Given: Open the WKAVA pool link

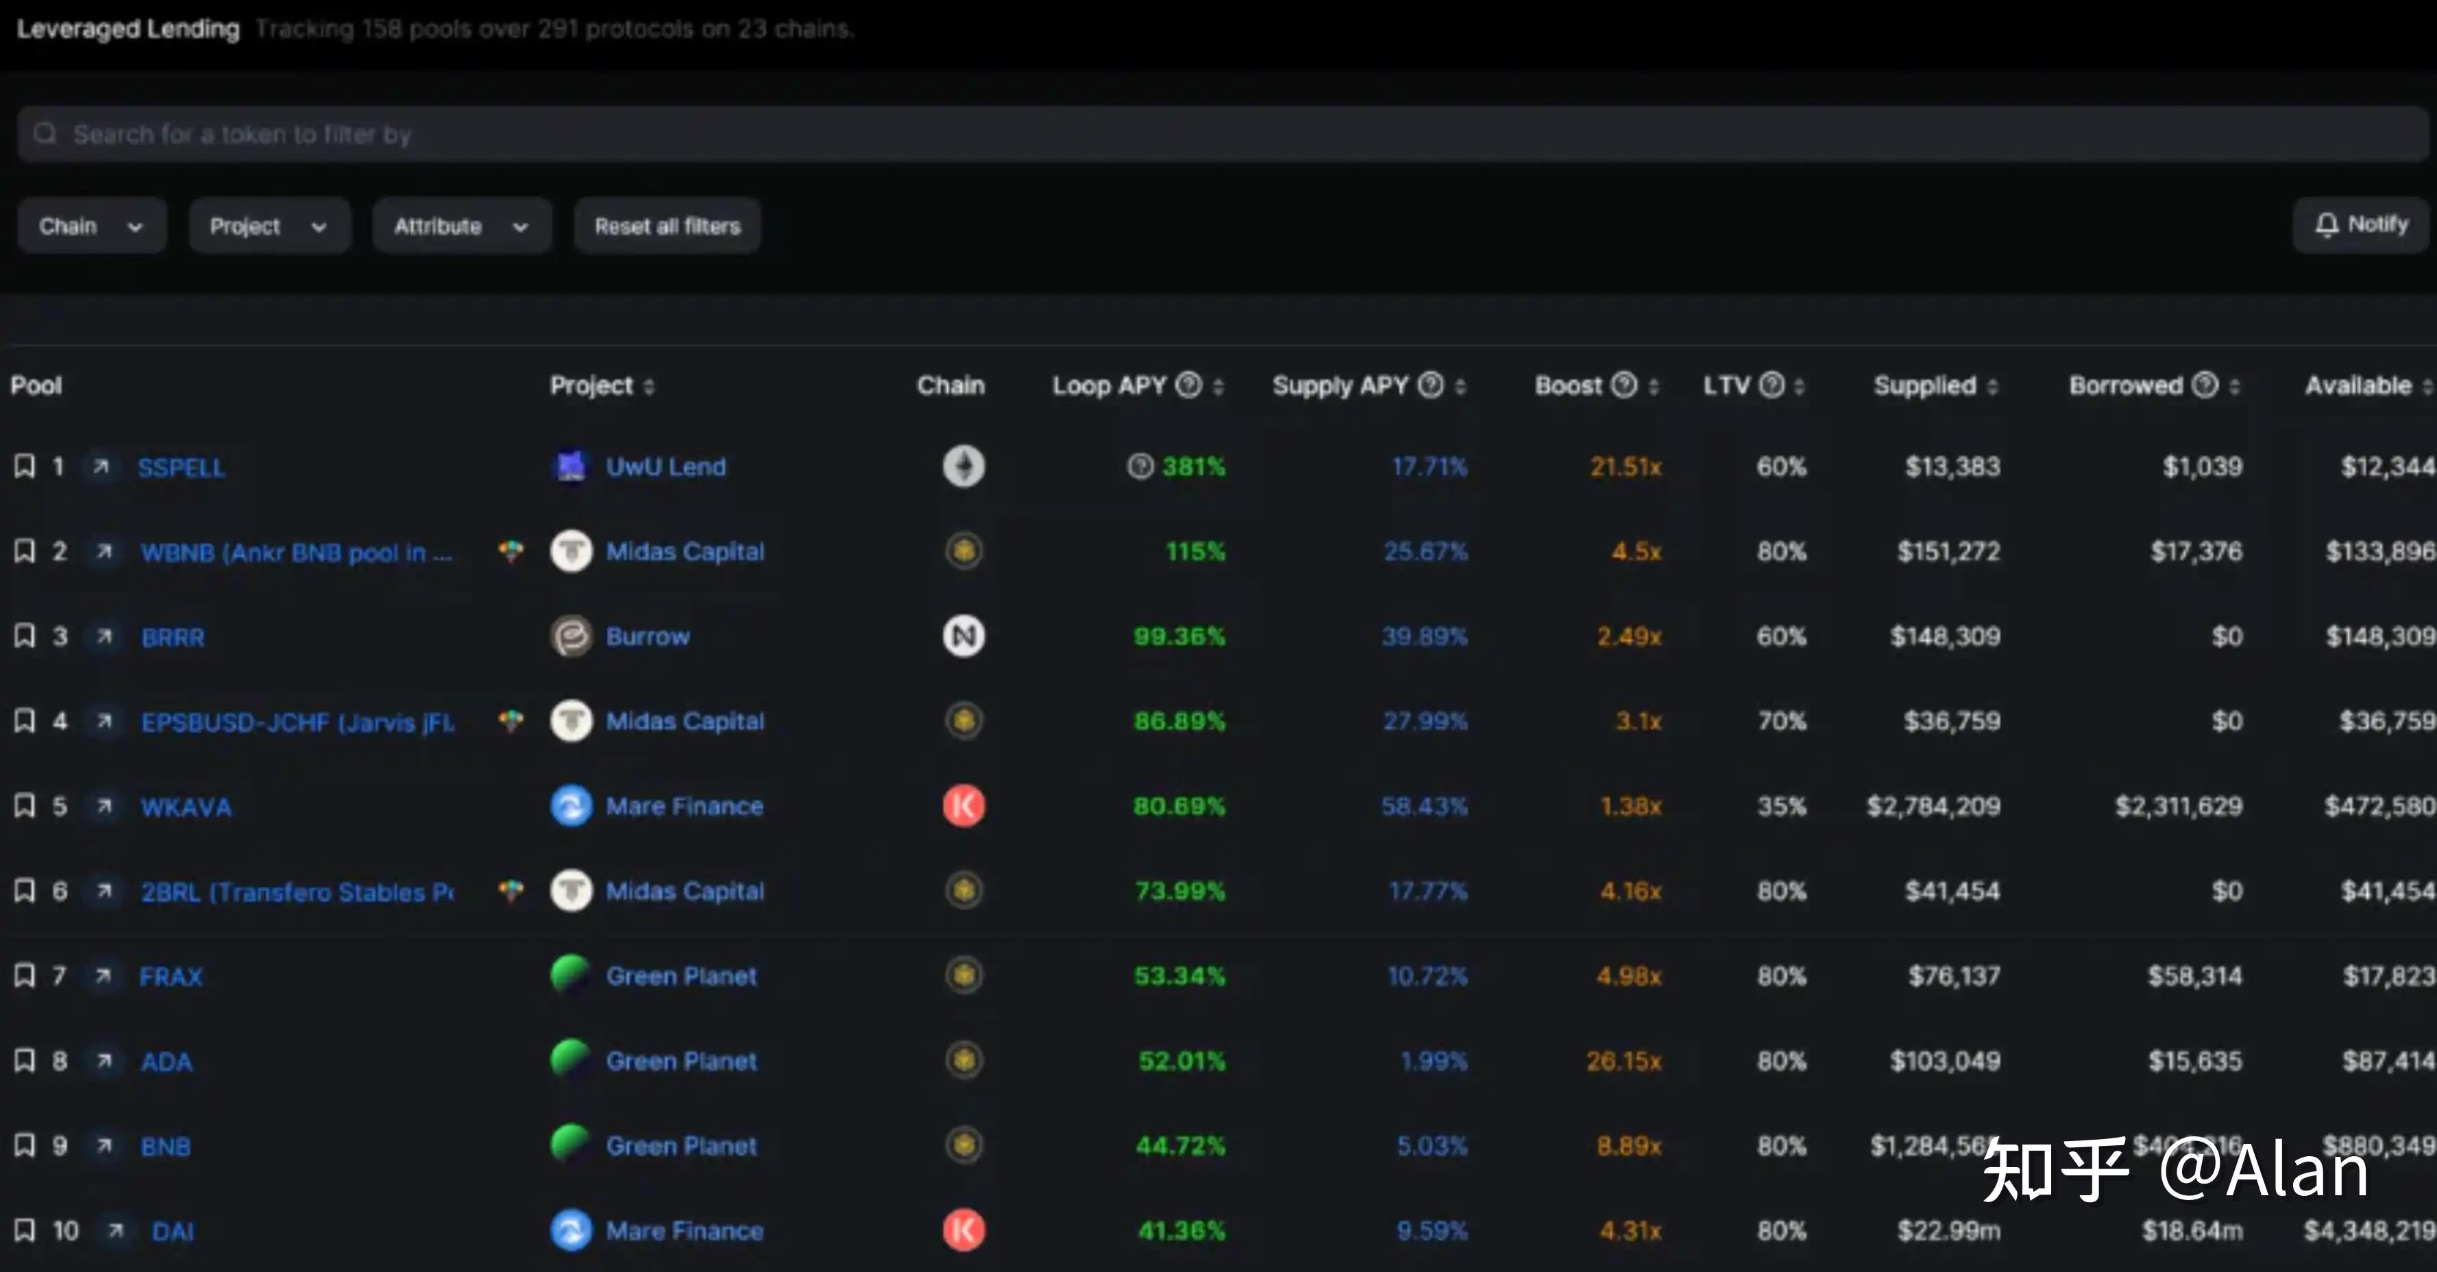Looking at the screenshot, I should 186,807.
